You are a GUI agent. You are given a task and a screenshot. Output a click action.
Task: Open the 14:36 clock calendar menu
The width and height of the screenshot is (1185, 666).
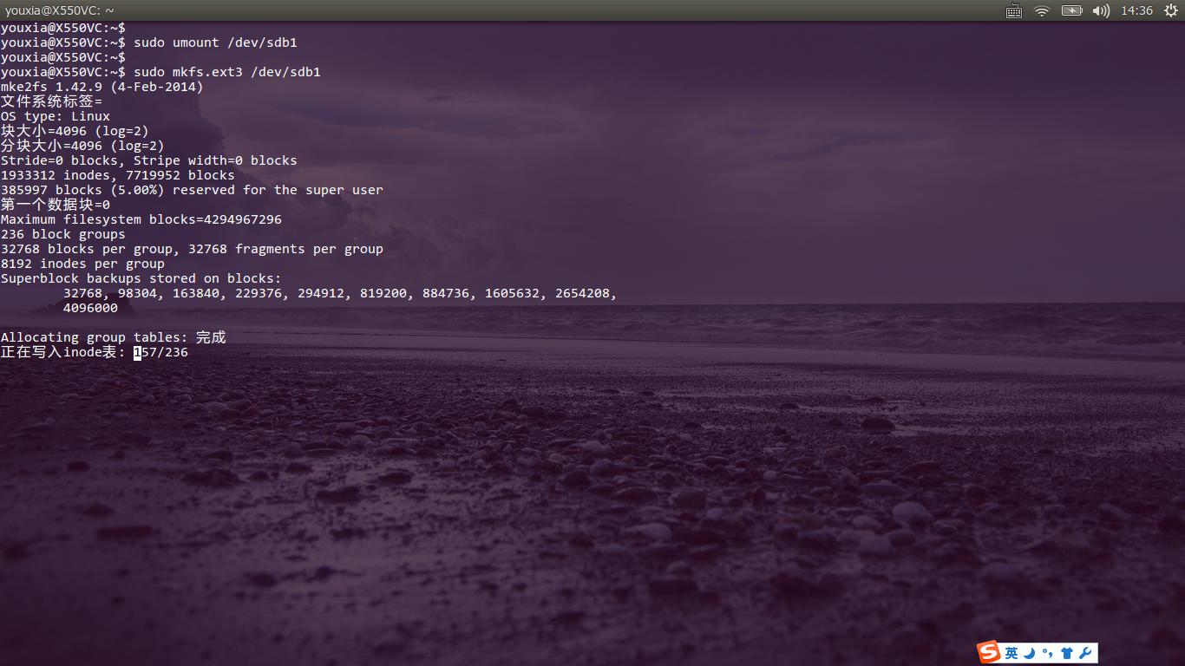click(x=1136, y=11)
